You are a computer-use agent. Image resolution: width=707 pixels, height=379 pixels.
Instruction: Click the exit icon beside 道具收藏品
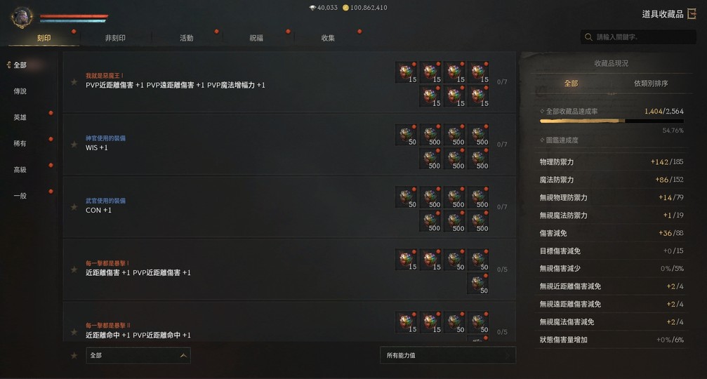coord(692,14)
